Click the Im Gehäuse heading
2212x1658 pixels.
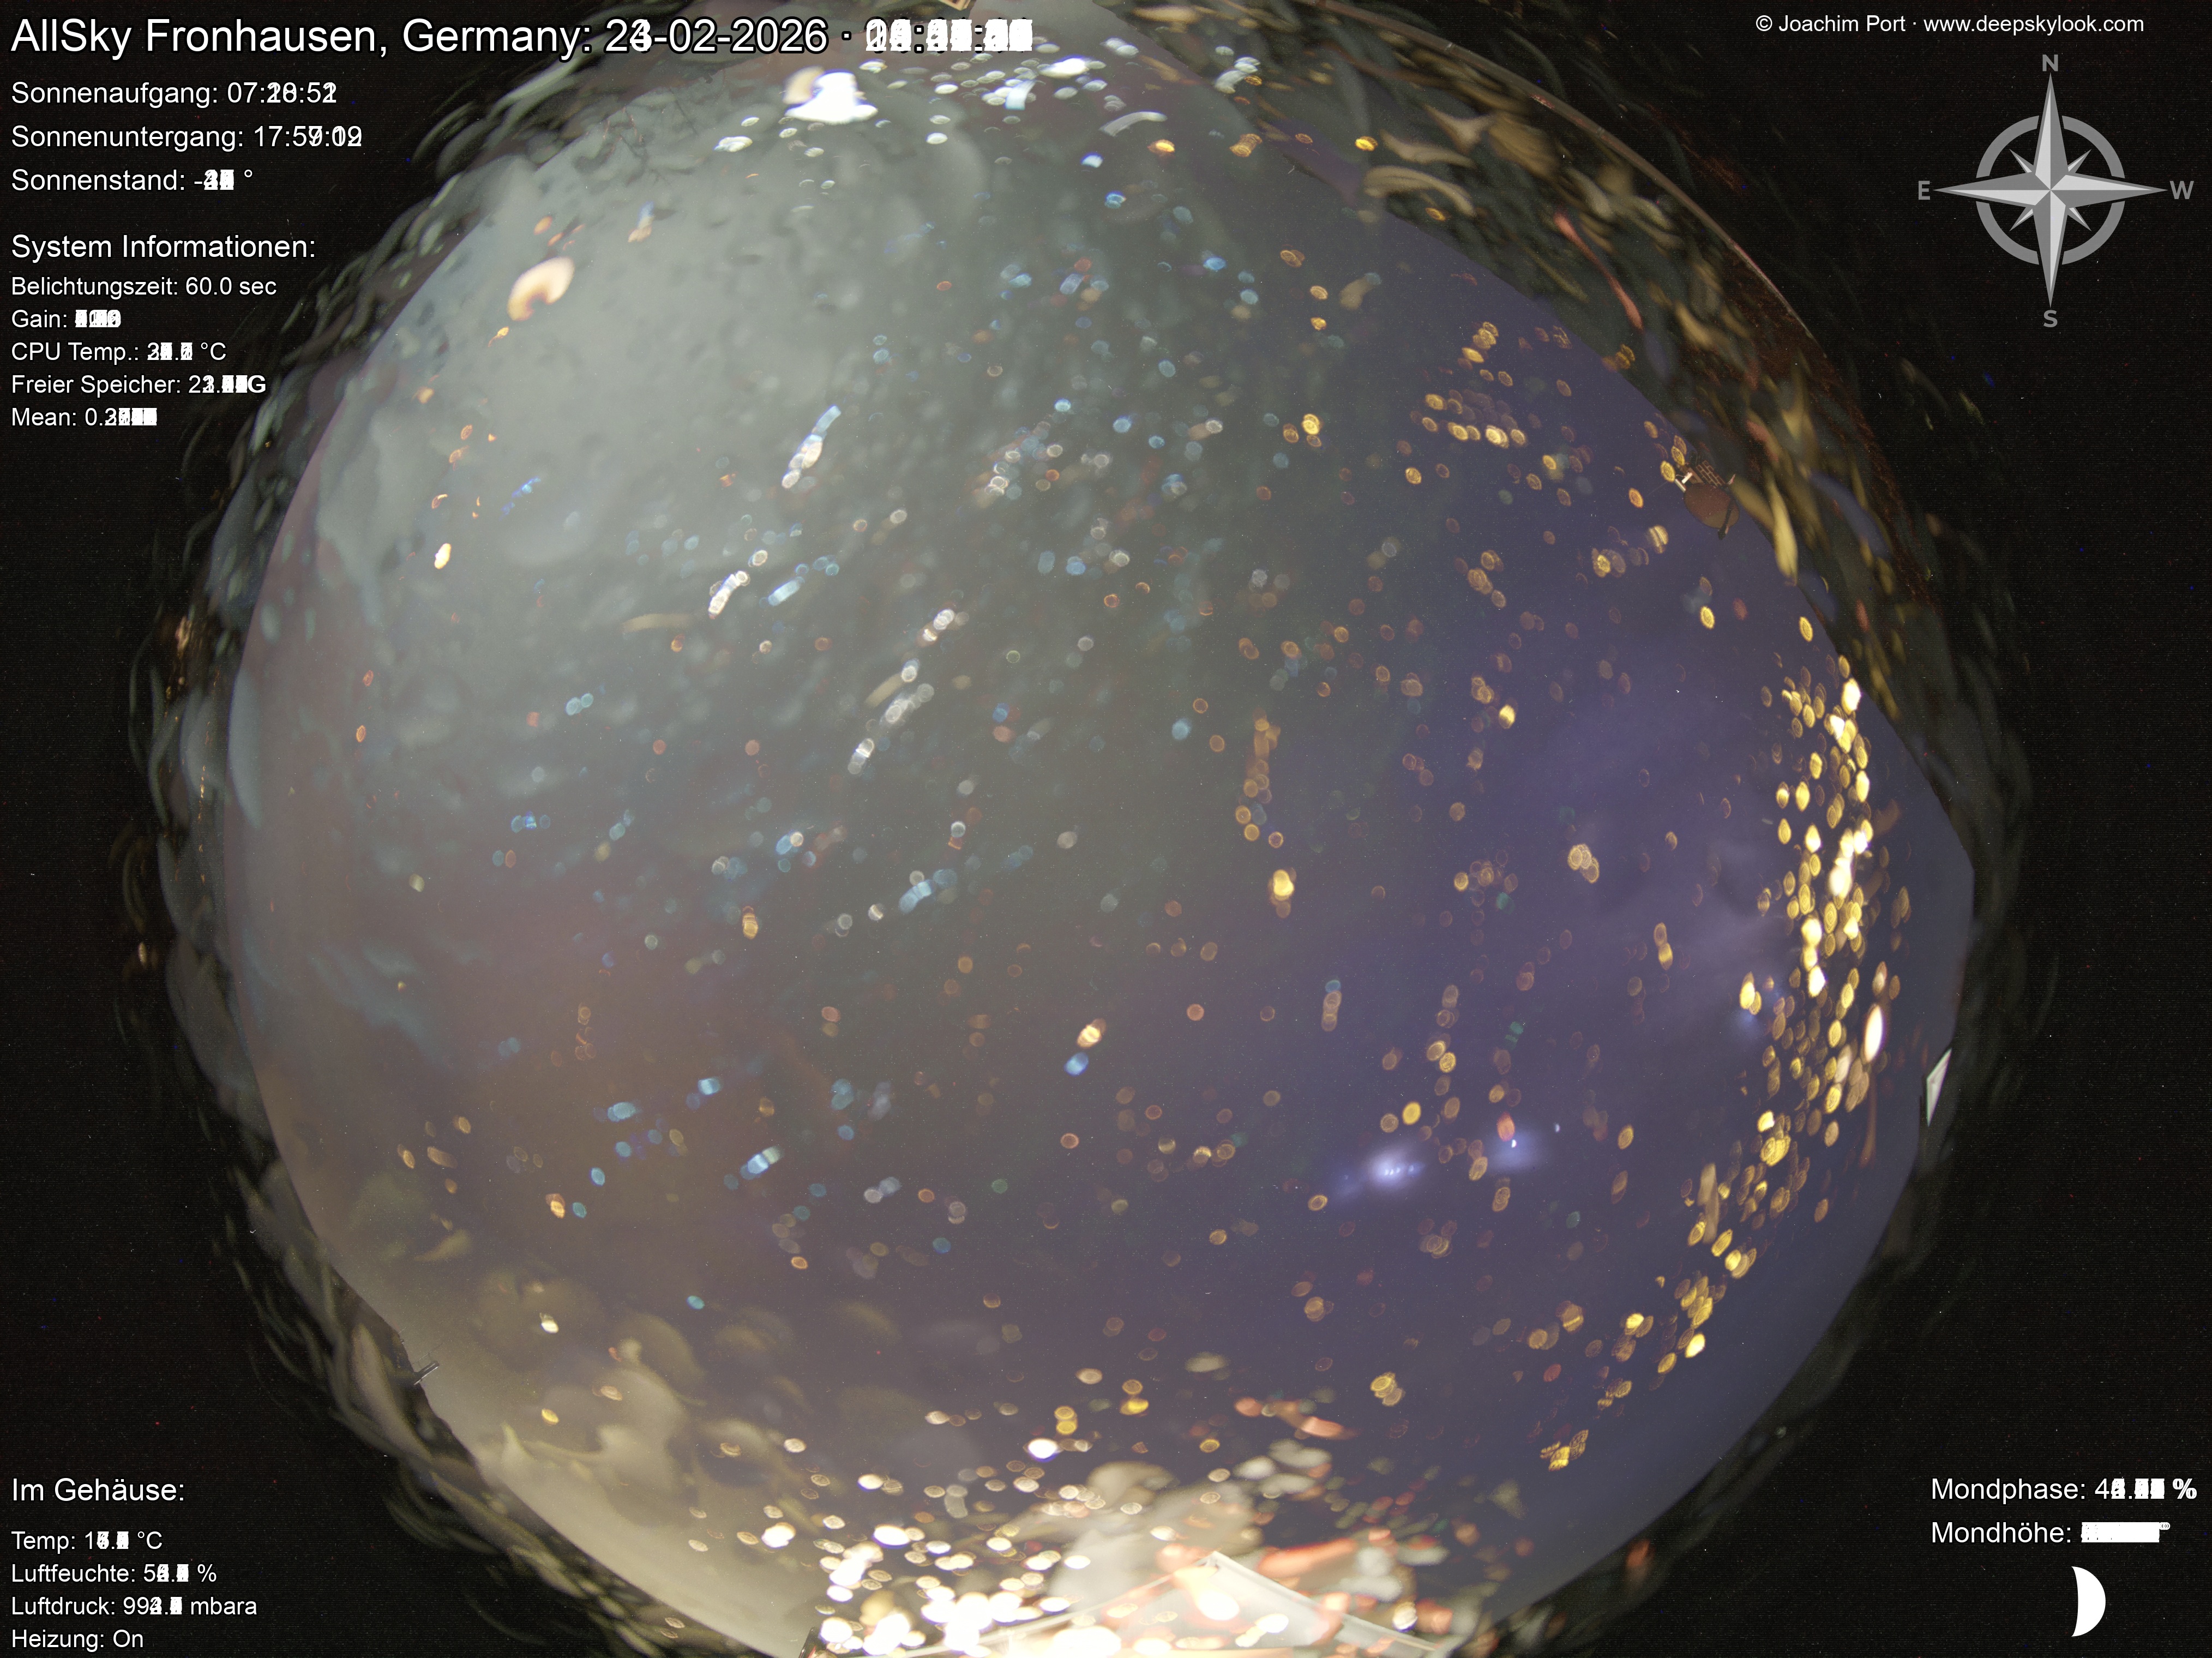[x=98, y=1490]
